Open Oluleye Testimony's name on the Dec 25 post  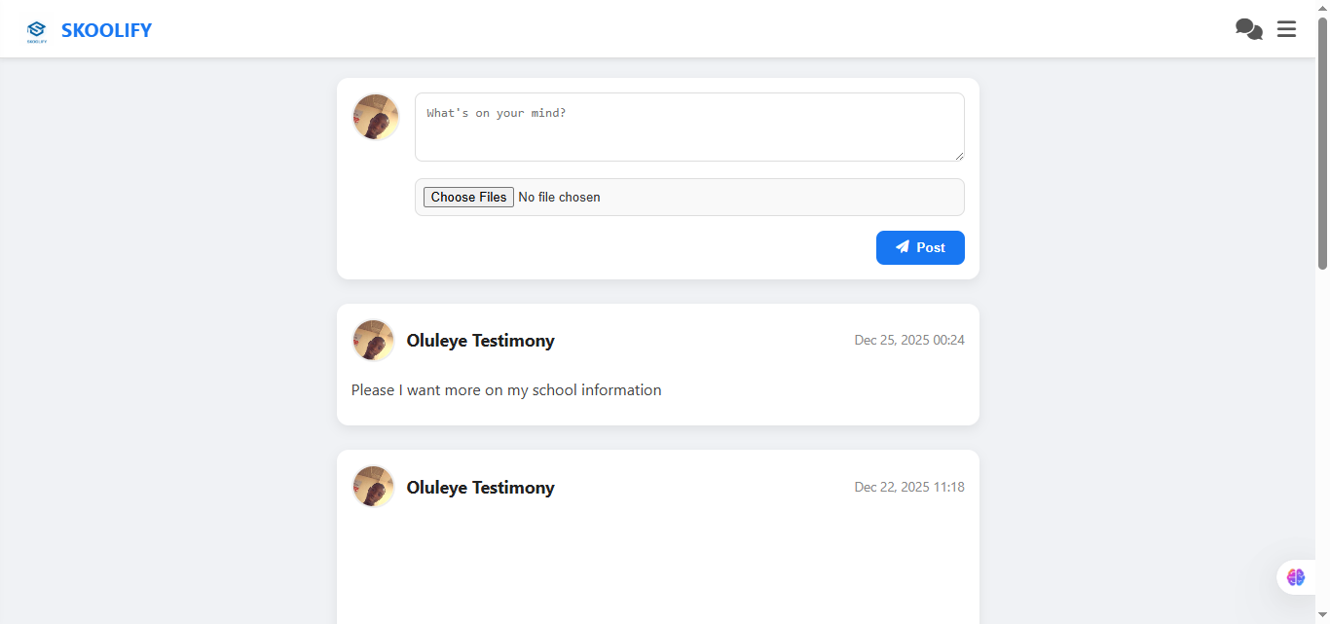(x=480, y=341)
